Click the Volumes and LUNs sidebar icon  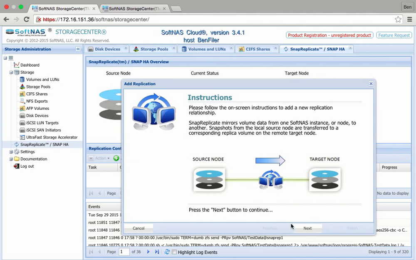click(x=22, y=79)
